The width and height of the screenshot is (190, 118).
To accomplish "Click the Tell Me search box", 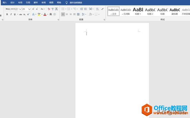I will click(x=76, y=3).
